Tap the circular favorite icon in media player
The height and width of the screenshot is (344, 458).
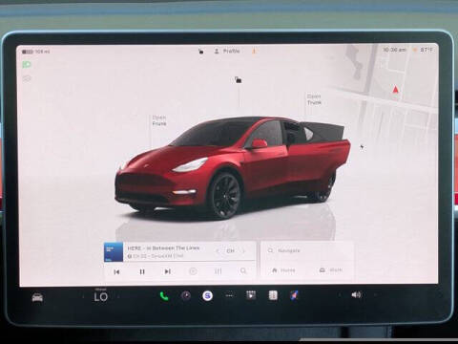tap(193, 271)
